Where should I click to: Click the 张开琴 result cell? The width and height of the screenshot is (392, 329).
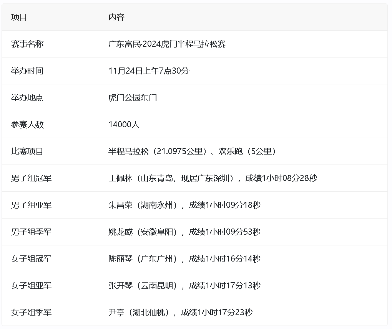click(x=184, y=286)
